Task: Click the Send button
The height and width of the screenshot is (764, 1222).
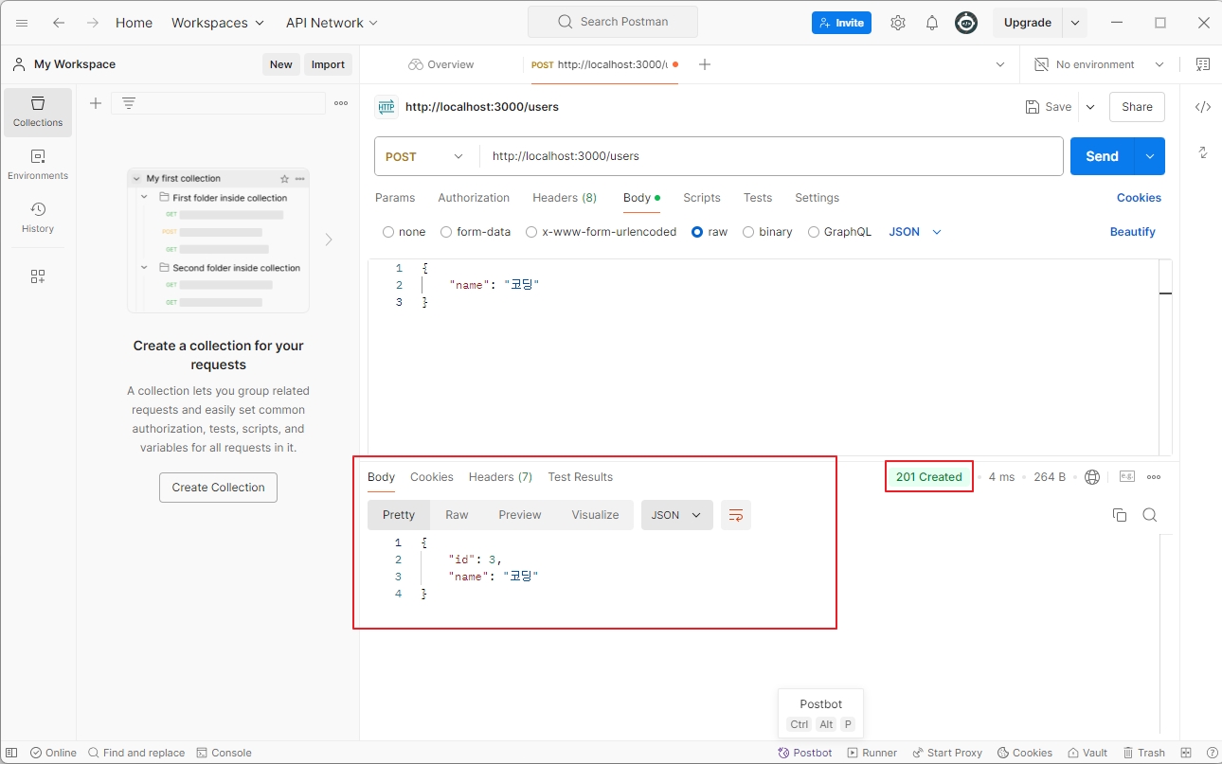Action: pyautogui.click(x=1103, y=156)
